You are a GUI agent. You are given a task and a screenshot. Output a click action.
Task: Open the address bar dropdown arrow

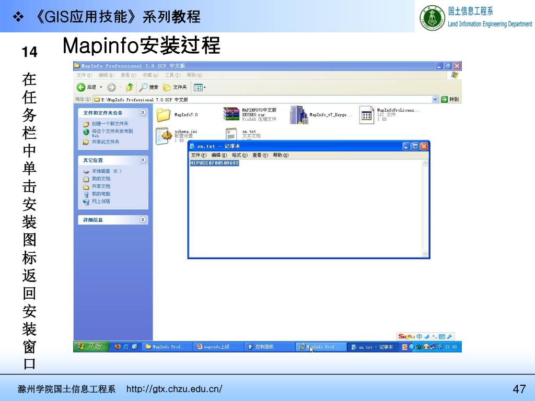435,100
